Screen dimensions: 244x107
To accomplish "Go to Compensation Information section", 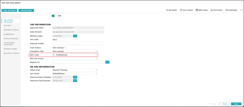I will (9, 44).
